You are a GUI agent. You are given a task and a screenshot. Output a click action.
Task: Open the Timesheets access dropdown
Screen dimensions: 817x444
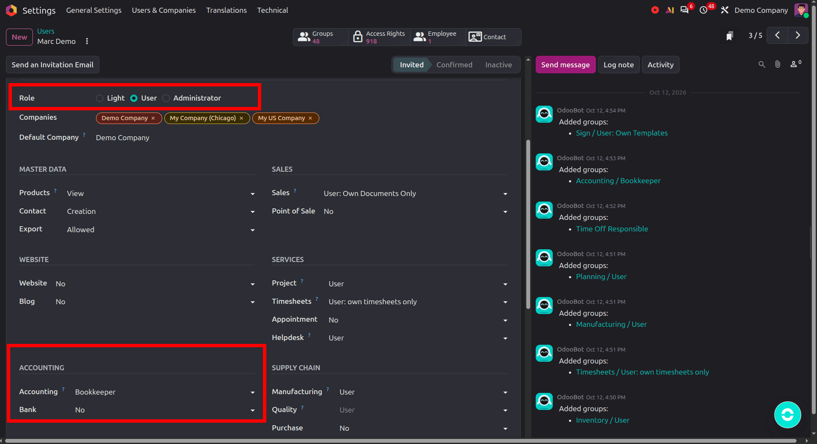pos(418,302)
